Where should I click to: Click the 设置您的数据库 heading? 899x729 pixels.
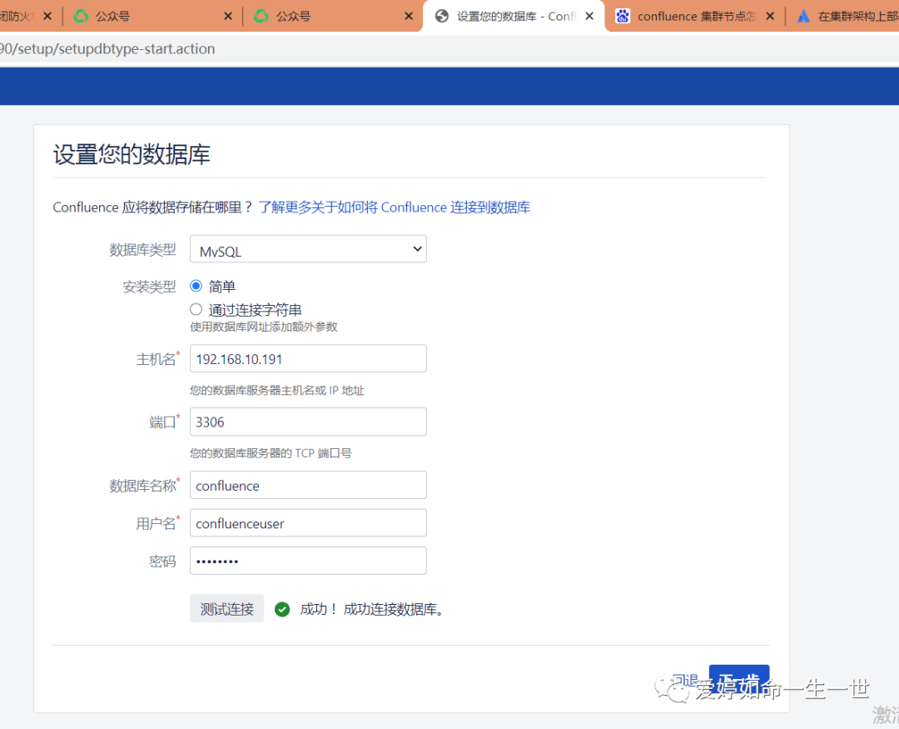[132, 154]
